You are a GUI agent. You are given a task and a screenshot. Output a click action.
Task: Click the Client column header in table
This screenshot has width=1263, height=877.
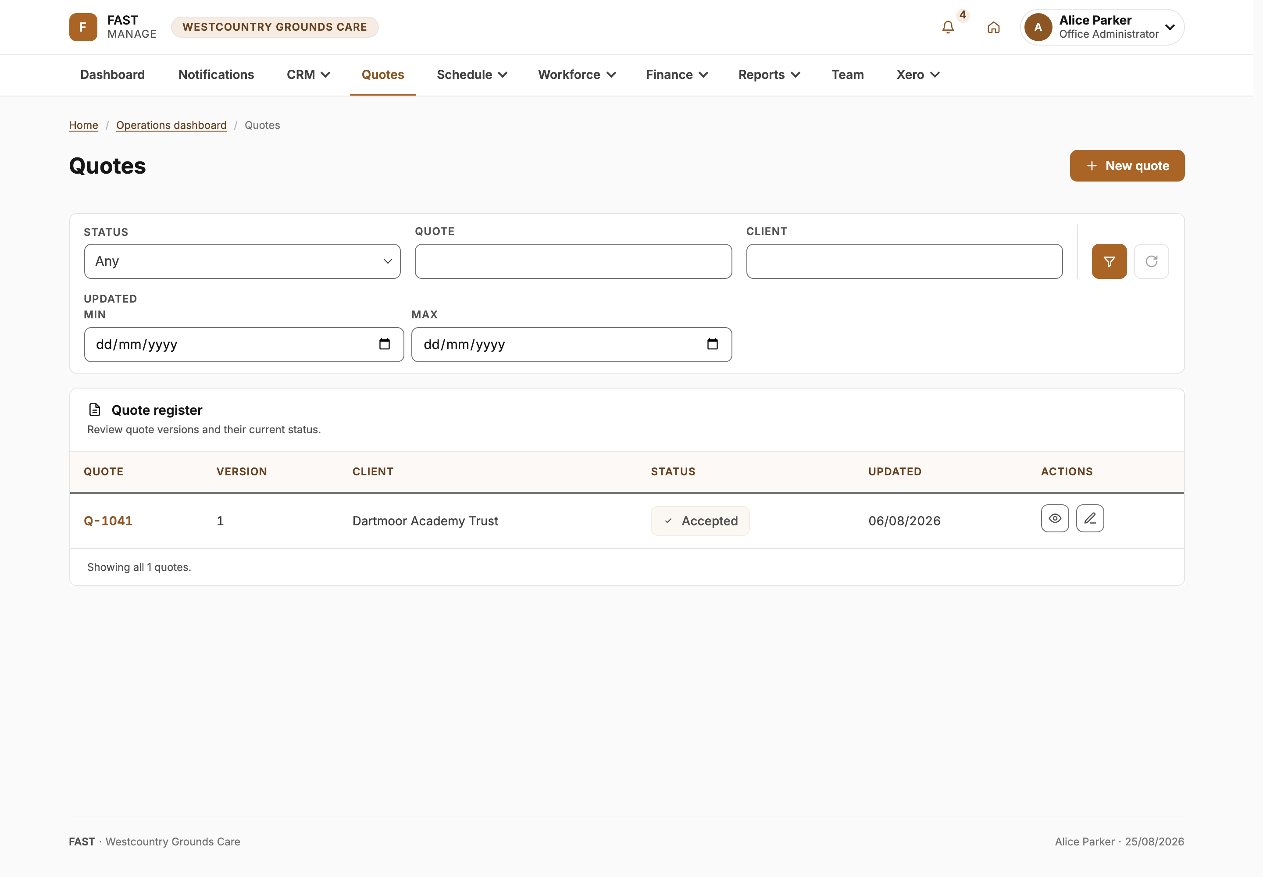click(373, 471)
